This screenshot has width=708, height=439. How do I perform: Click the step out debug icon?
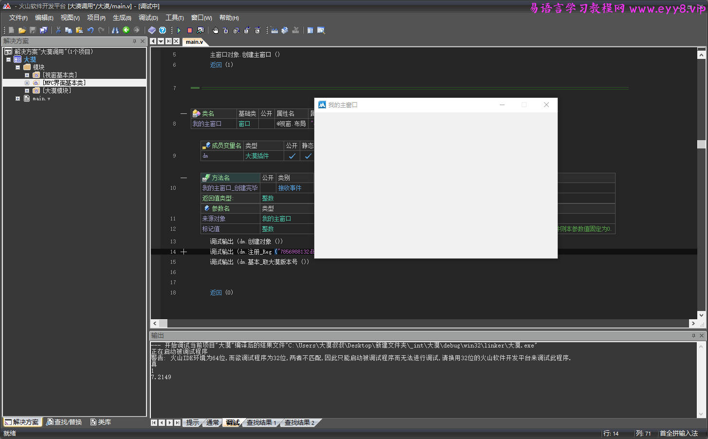(247, 30)
